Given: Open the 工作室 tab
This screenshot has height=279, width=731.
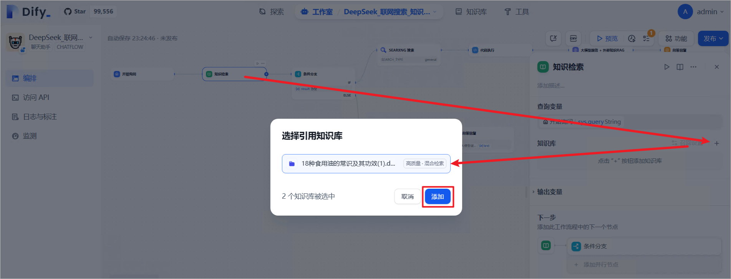Looking at the screenshot, I should coord(317,12).
